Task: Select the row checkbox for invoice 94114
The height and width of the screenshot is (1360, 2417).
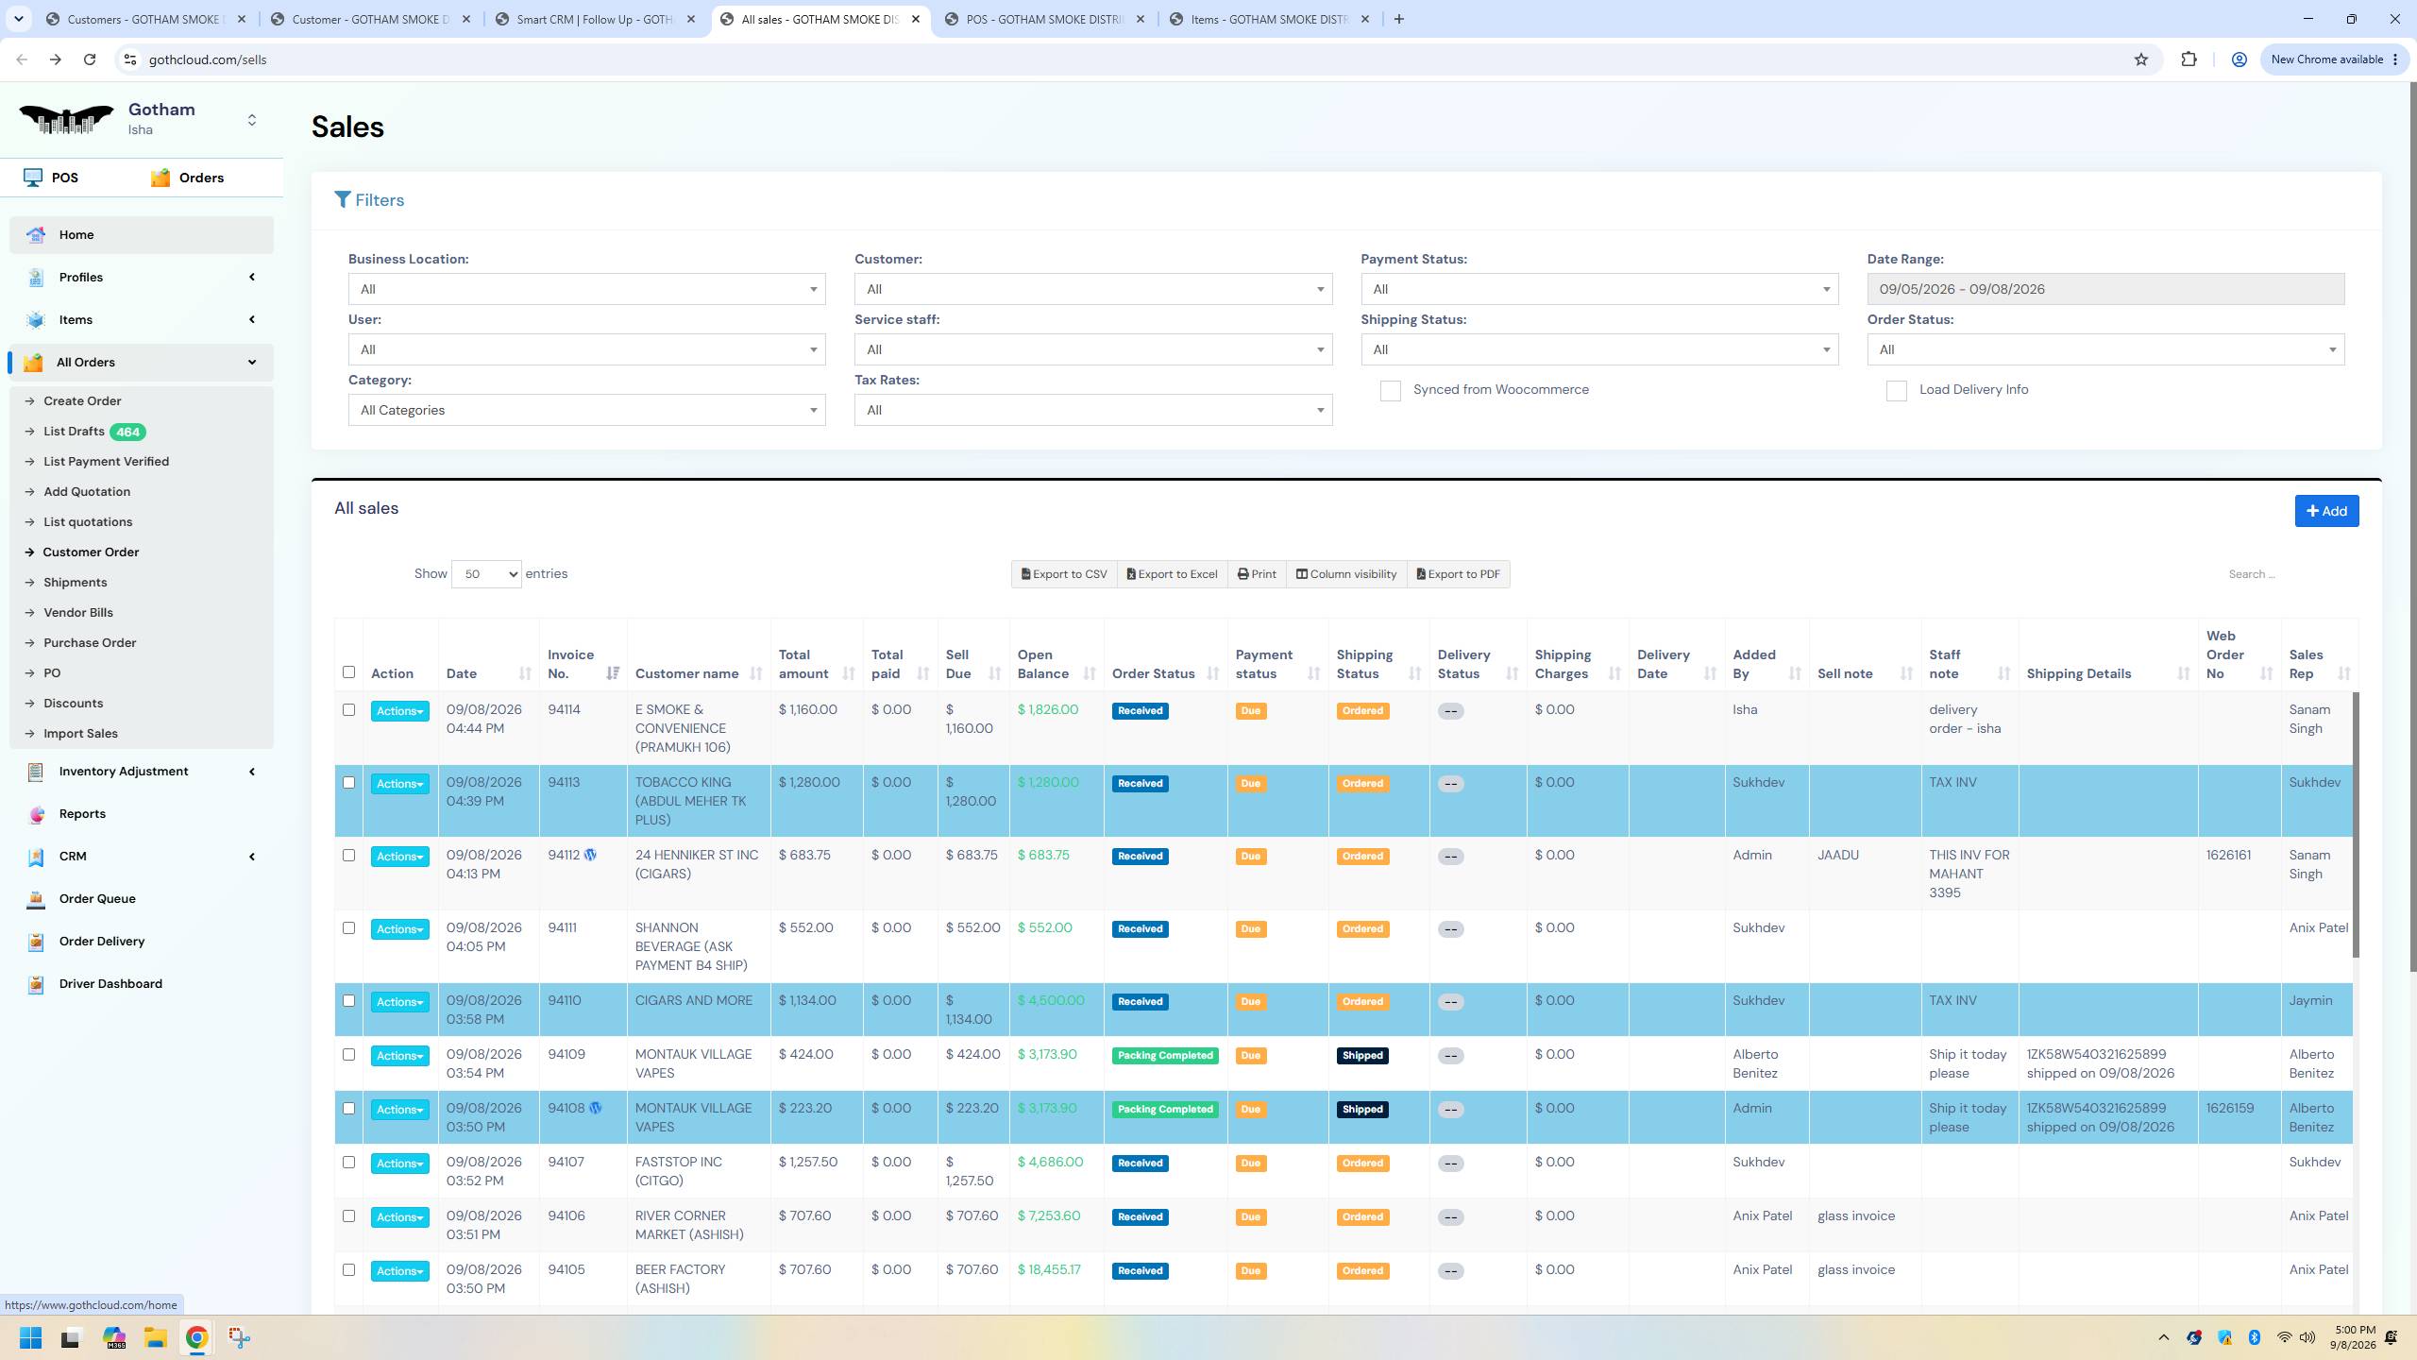Action: point(348,710)
